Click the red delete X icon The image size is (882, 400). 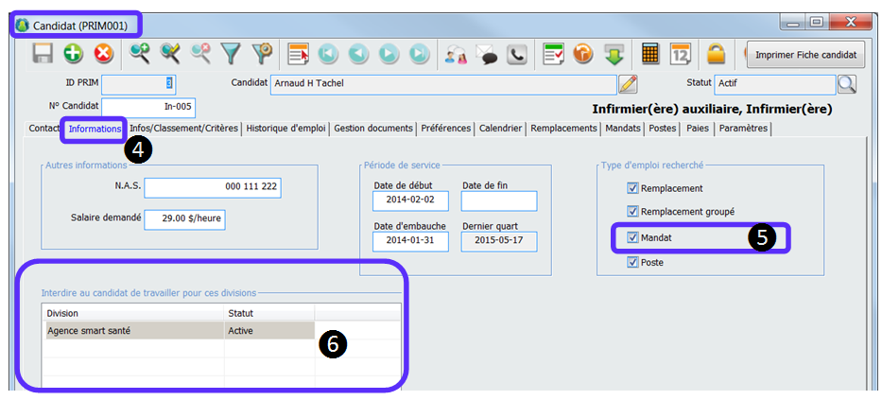[103, 55]
